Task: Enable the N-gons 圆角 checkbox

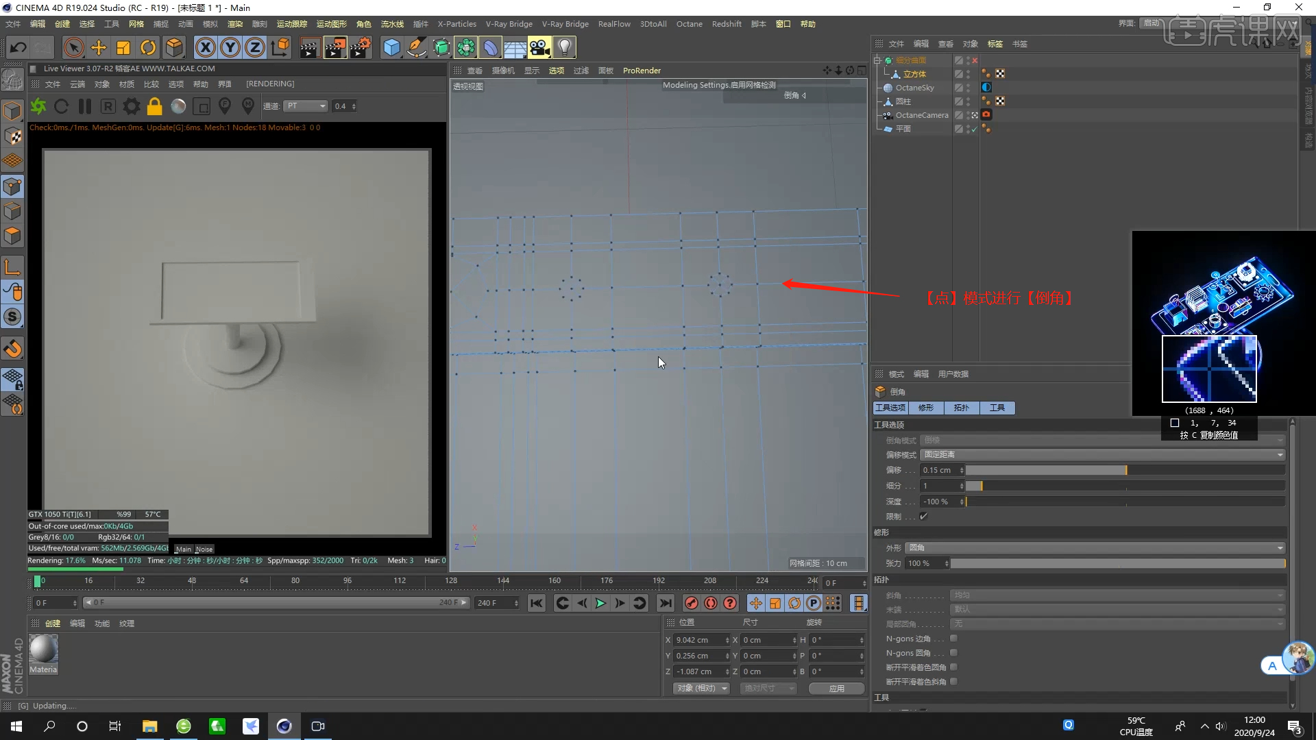Action: click(953, 653)
